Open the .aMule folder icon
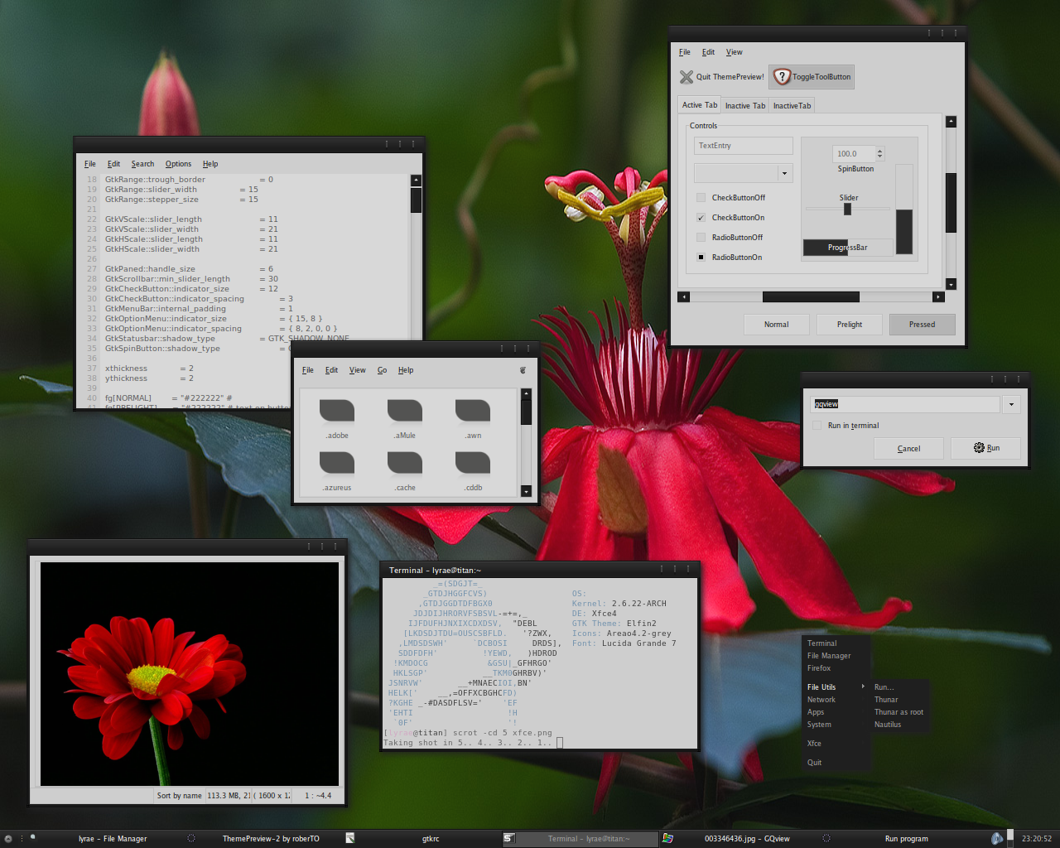Image resolution: width=1060 pixels, height=848 pixels. [405, 411]
